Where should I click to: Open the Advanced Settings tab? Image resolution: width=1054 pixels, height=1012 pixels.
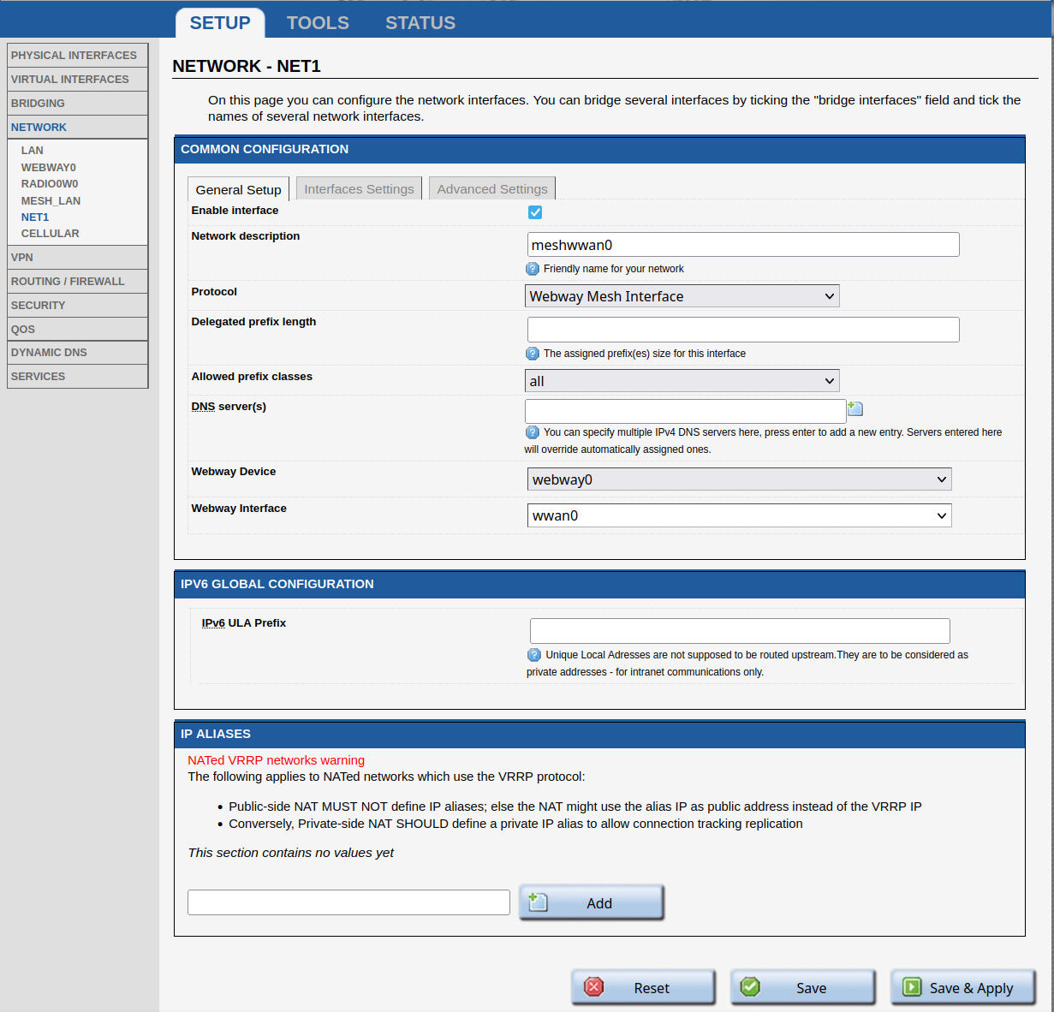pos(492,189)
